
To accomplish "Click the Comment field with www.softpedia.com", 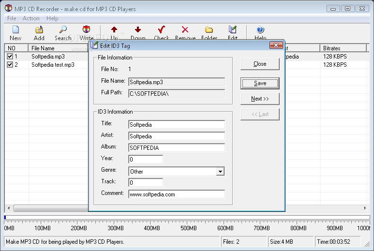I will coord(177,194).
